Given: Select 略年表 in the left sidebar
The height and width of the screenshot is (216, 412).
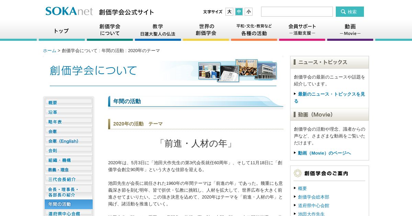Looking at the screenshot, I should click(x=69, y=122).
